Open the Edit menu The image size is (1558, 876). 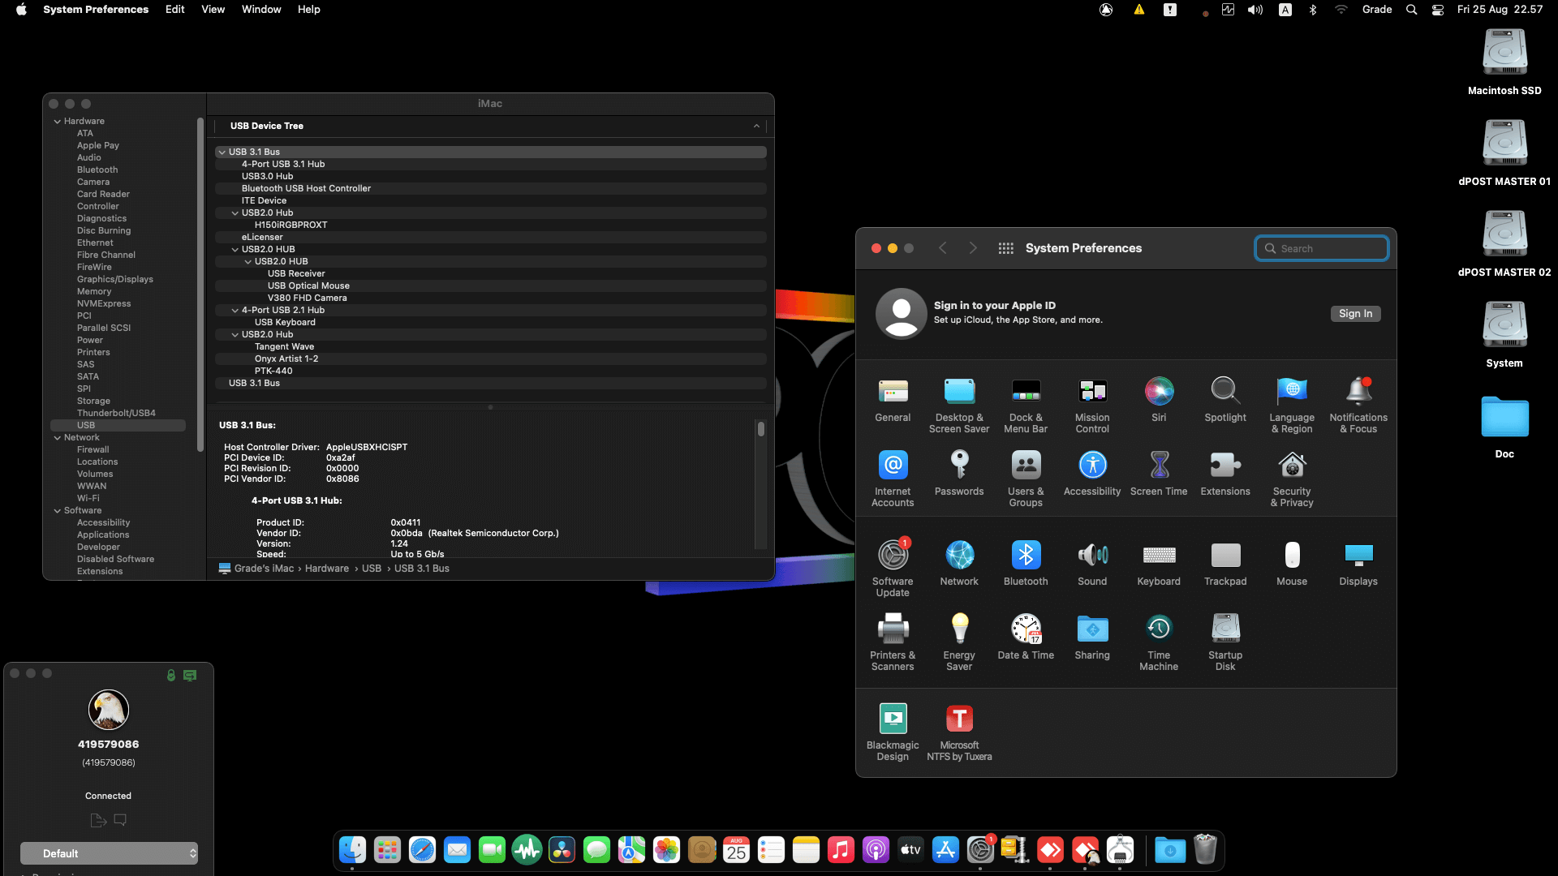pyautogui.click(x=174, y=10)
